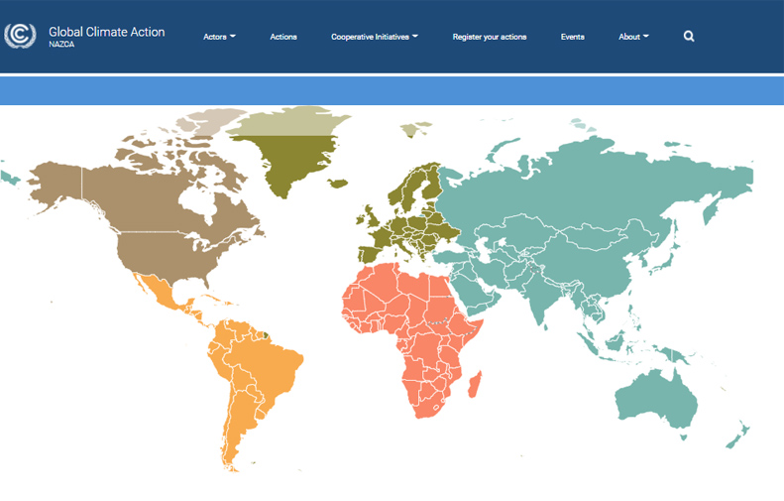Click Australia on the map
The width and height of the screenshot is (784, 501).
pos(655,401)
